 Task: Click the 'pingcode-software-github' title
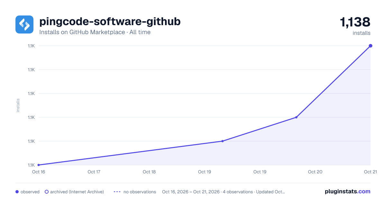[x=110, y=22]
